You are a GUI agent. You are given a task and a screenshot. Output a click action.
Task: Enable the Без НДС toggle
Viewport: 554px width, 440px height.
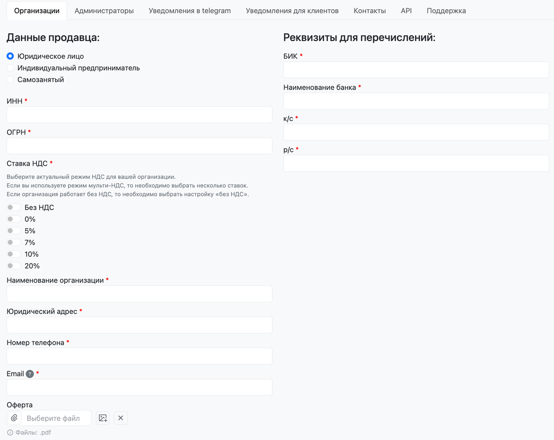click(14, 208)
